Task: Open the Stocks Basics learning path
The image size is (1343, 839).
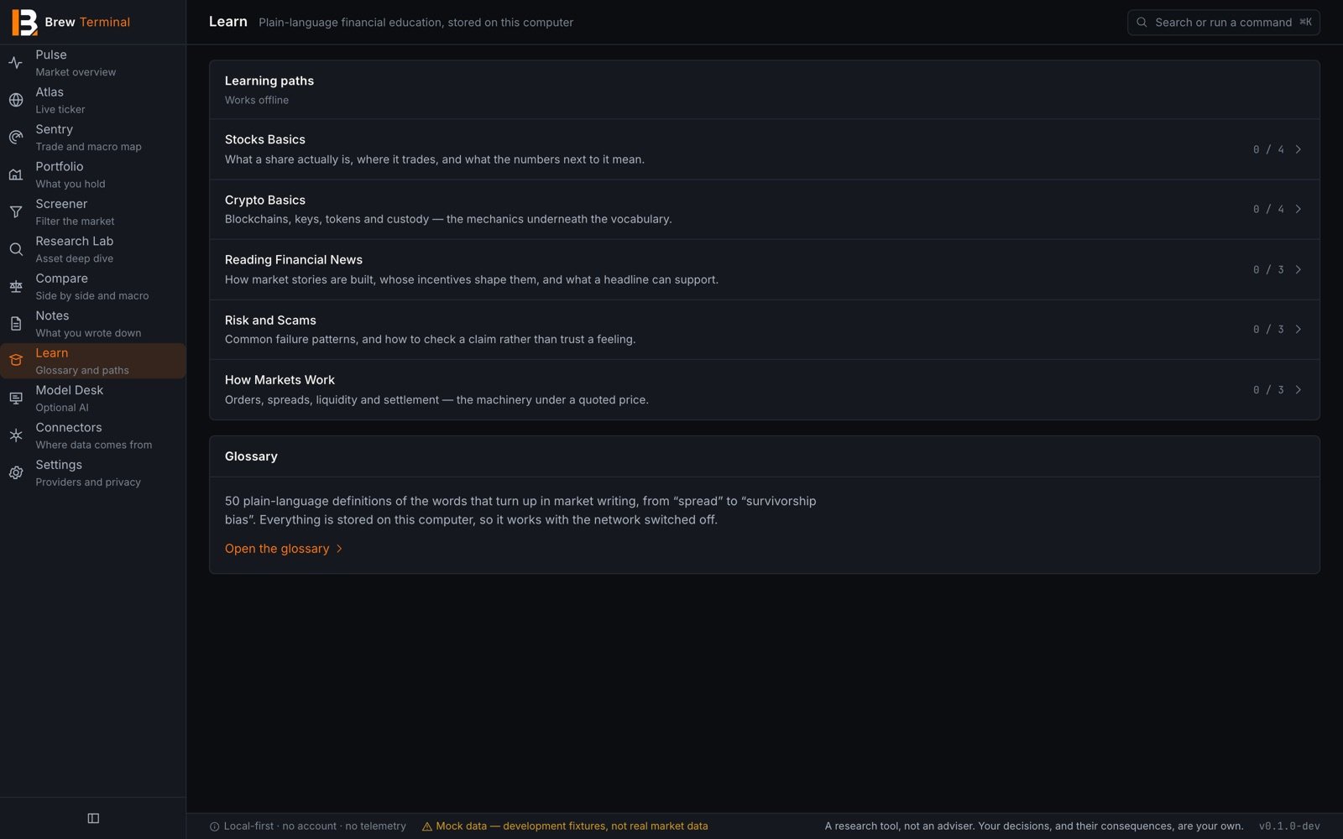Action: click(764, 149)
